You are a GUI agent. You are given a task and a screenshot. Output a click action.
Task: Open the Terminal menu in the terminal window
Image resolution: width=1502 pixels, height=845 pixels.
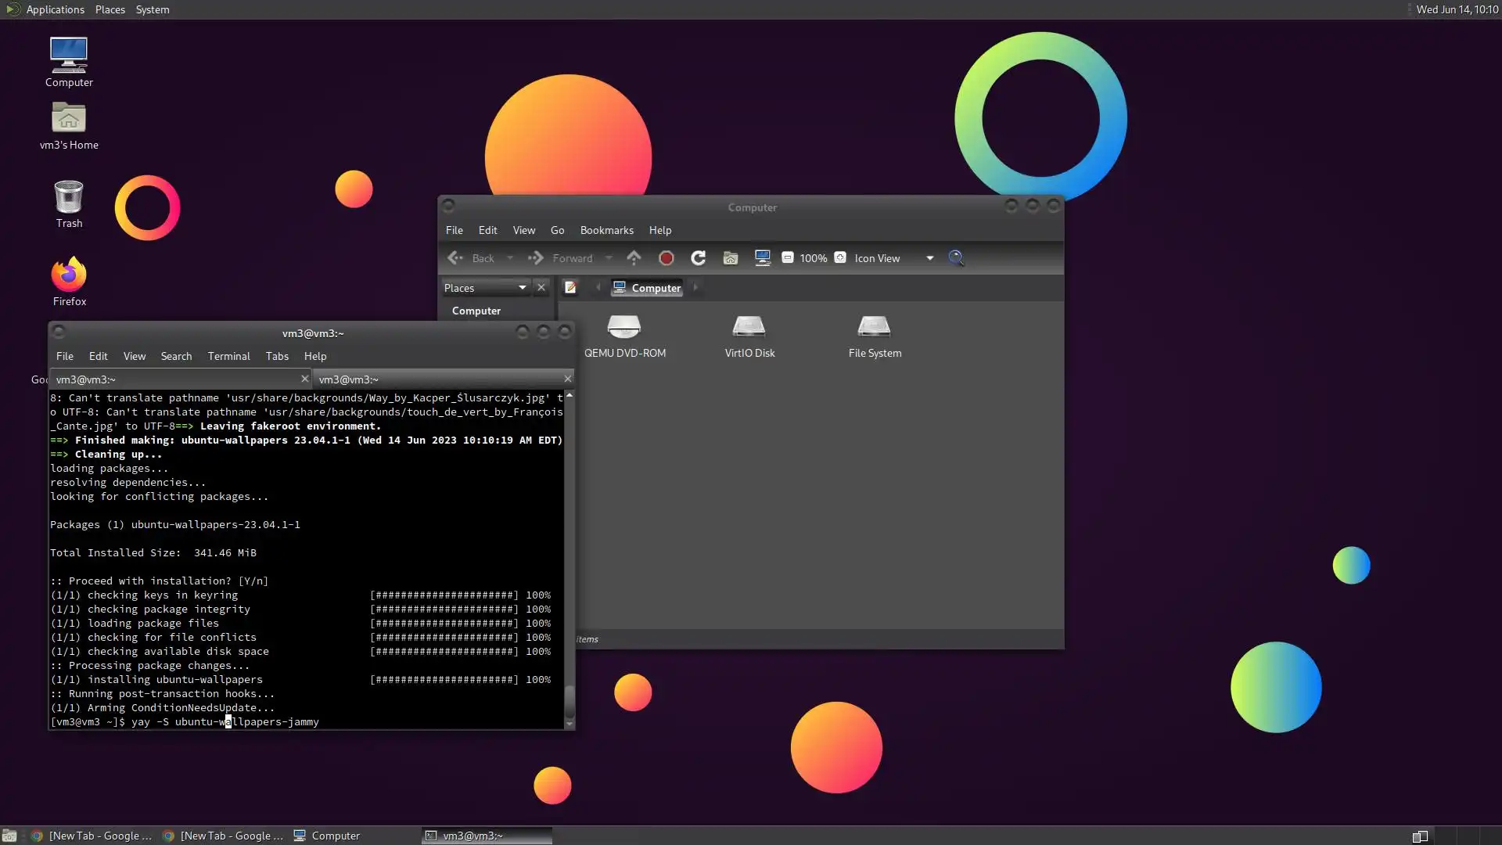pos(228,356)
